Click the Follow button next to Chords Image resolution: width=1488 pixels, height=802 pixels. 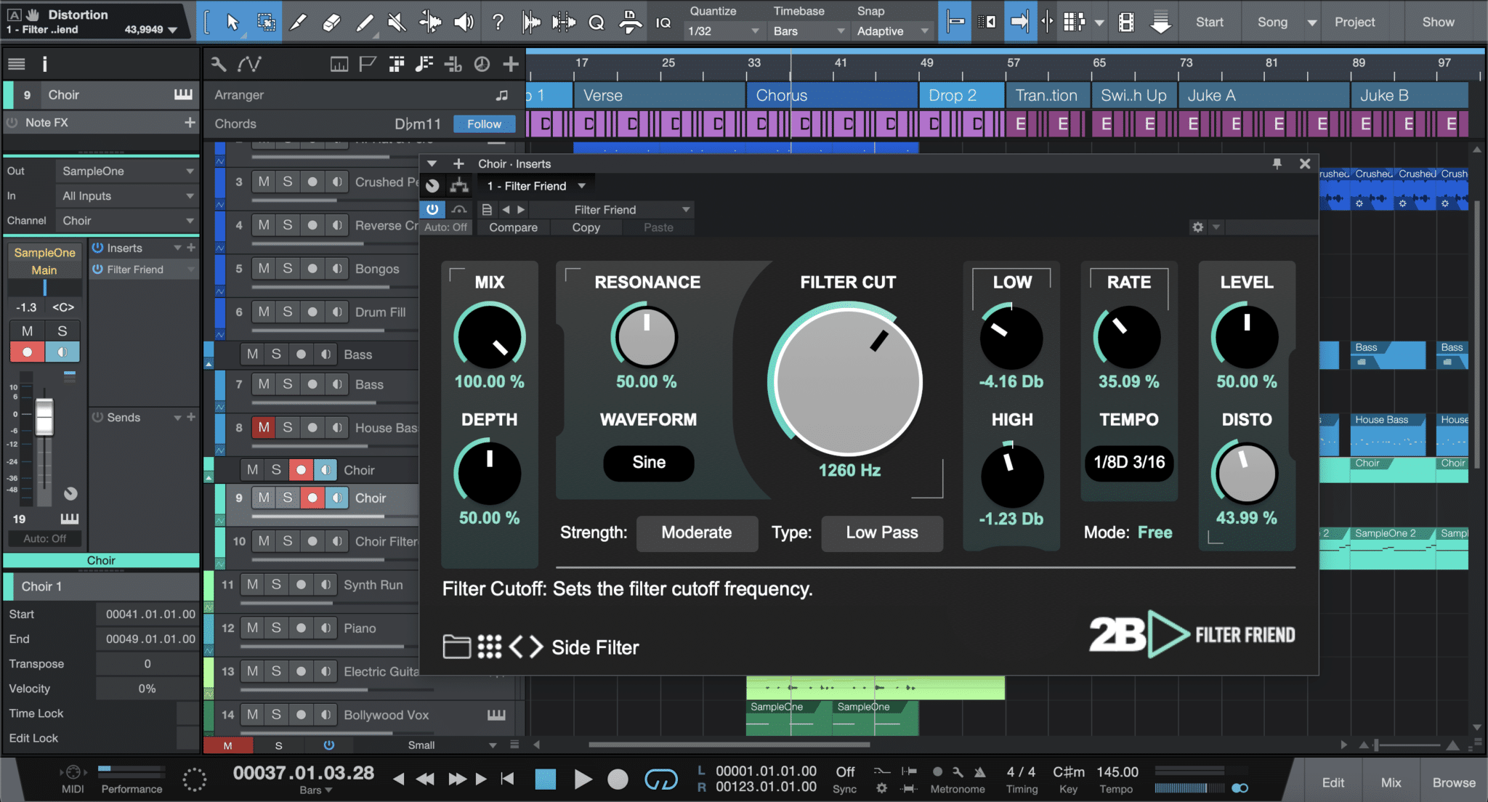[x=484, y=123]
